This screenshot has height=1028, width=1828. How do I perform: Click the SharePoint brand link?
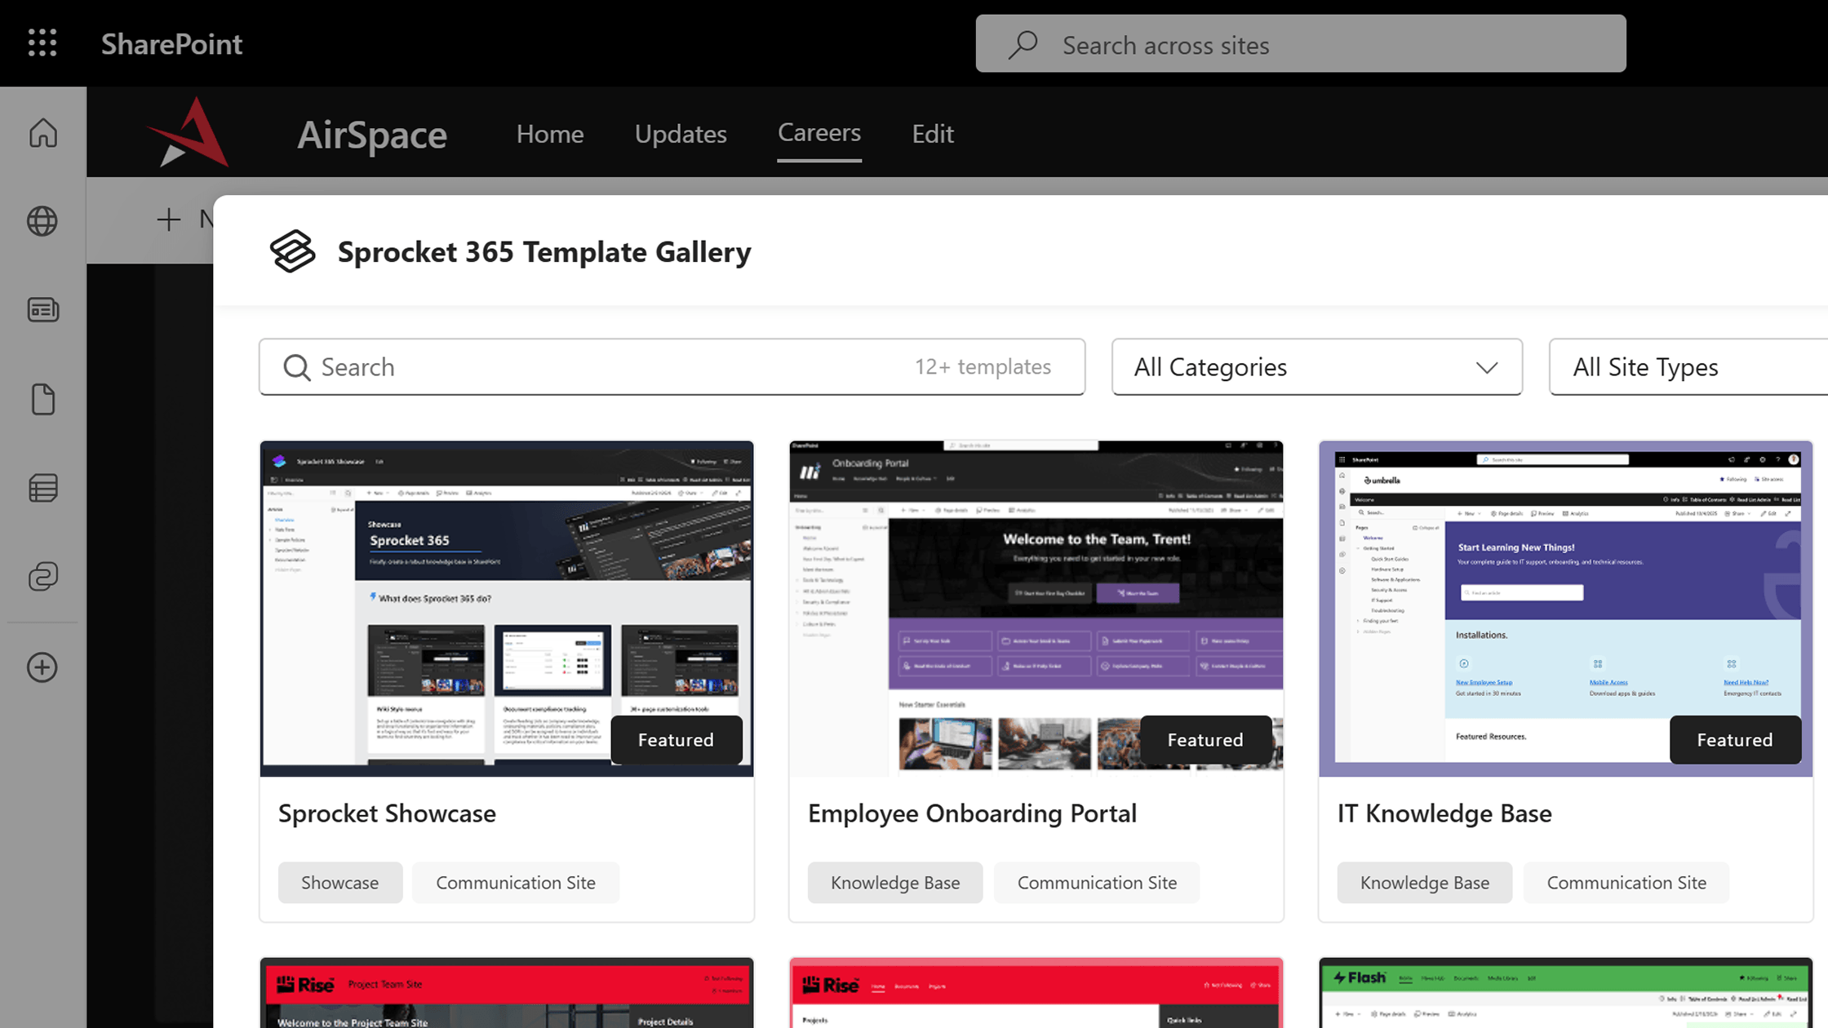coord(171,44)
